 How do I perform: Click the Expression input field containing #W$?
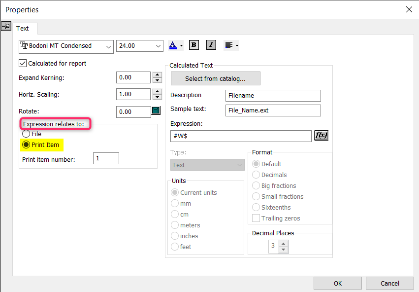[x=240, y=135]
